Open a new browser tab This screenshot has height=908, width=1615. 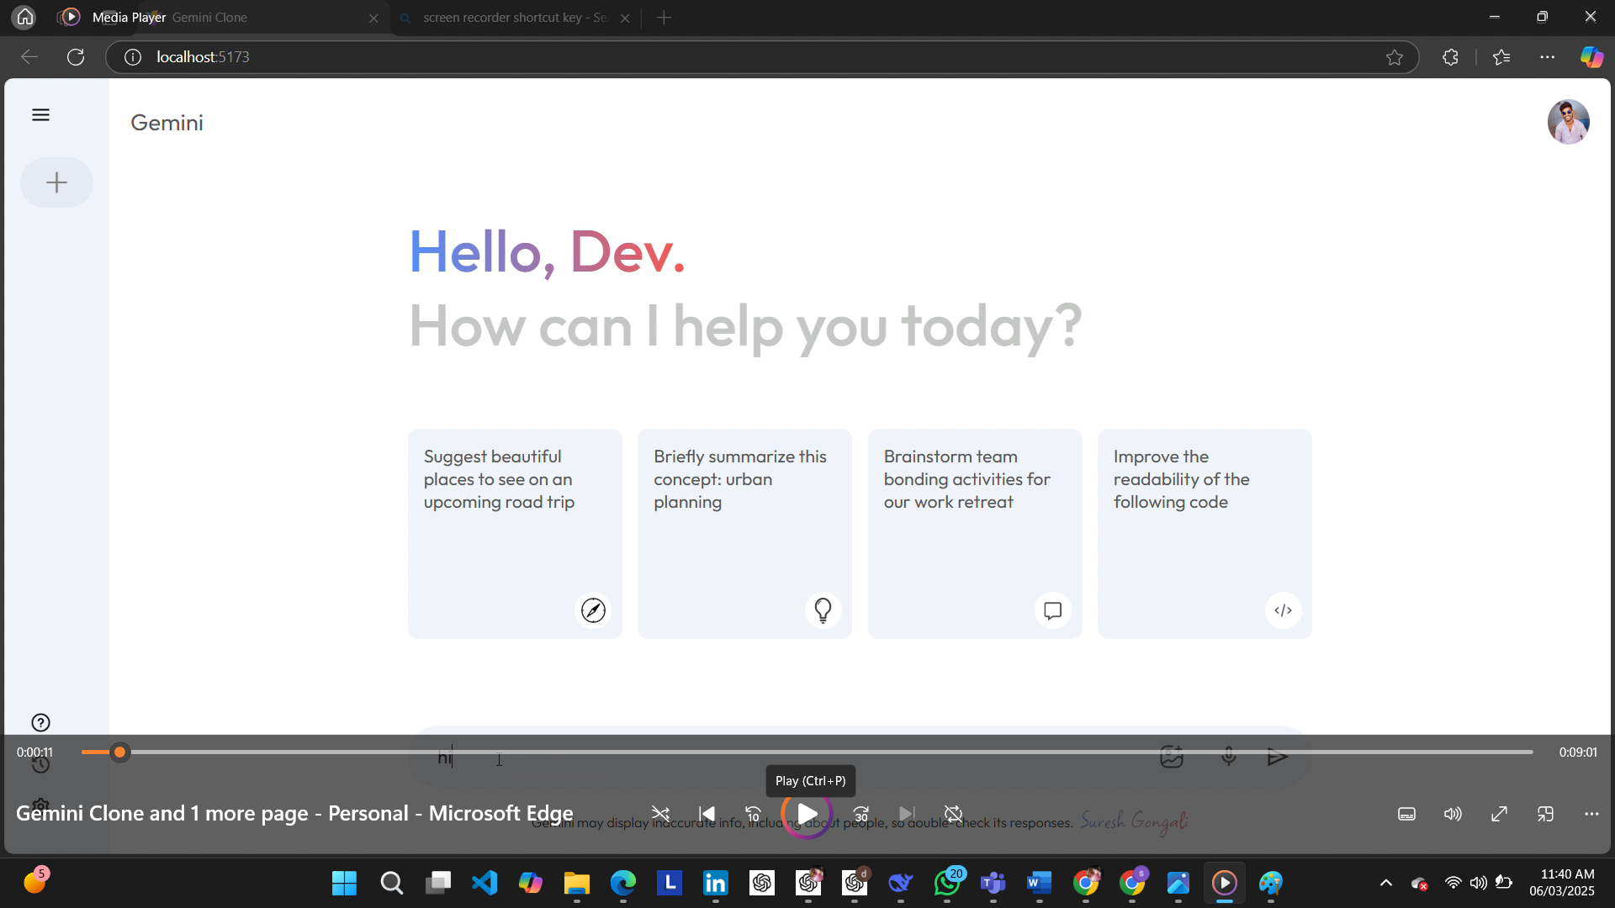(664, 18)
